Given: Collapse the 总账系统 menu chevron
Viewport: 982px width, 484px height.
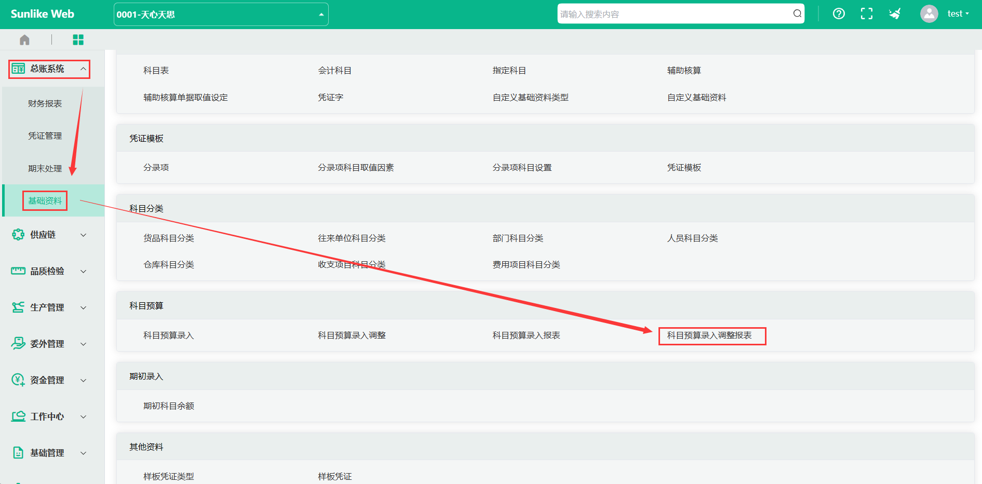Looking at the screenshot, I should pyautogui.click(x=83, y=69).
